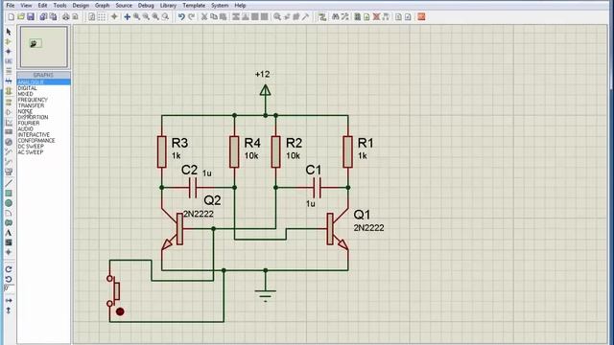Open the Graph menu
Image resolution: width=614 pixels, height=345 pixels.
(103, 6)
